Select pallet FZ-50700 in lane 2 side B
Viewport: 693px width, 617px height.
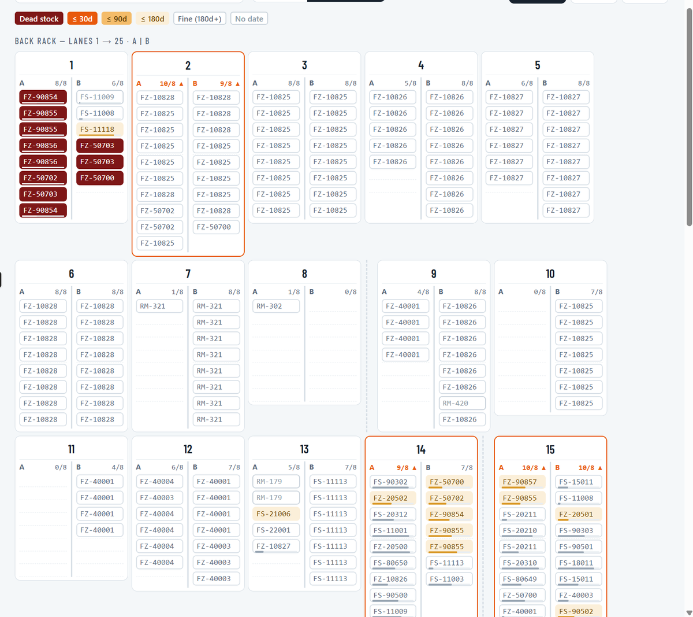(217, 227)
